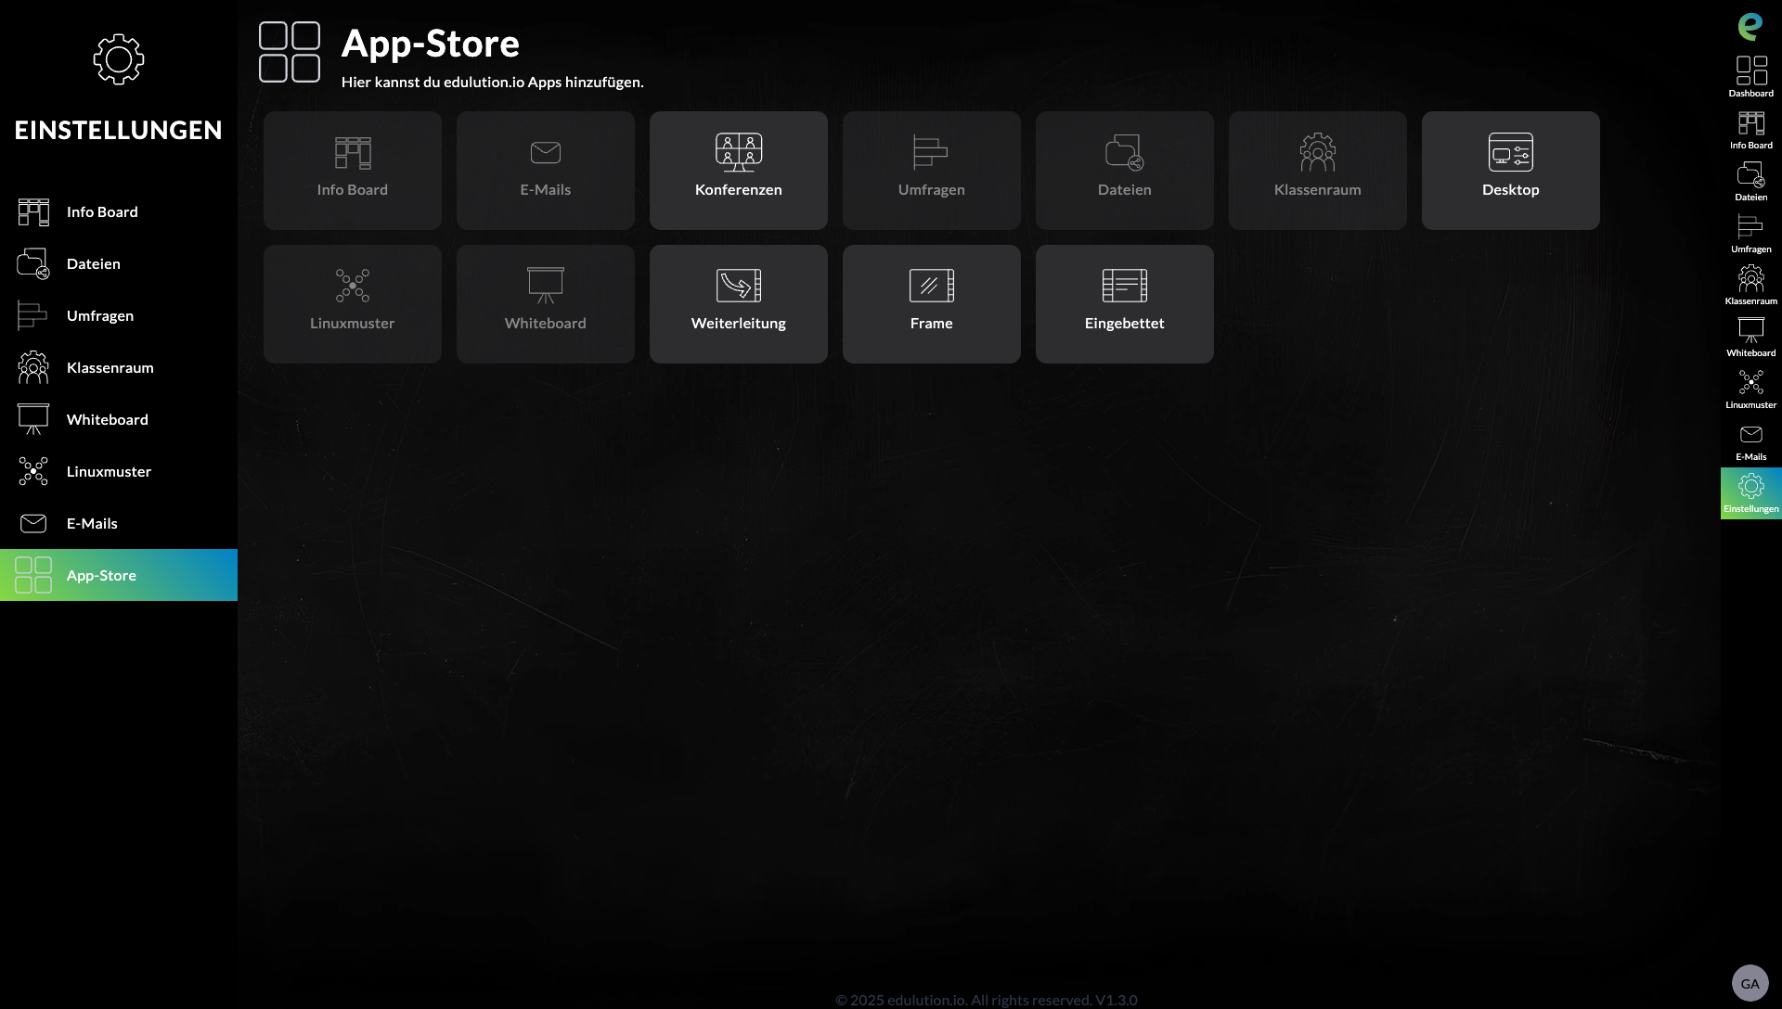
Task: Select the Whiteboard app card
Action: click(x=546, y=304)
